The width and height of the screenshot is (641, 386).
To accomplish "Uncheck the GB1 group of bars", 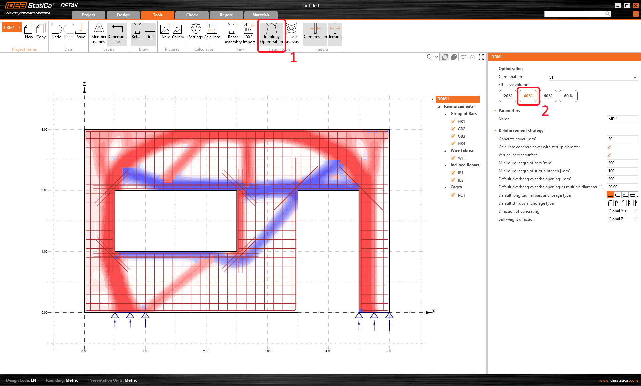I will point(453,121).
